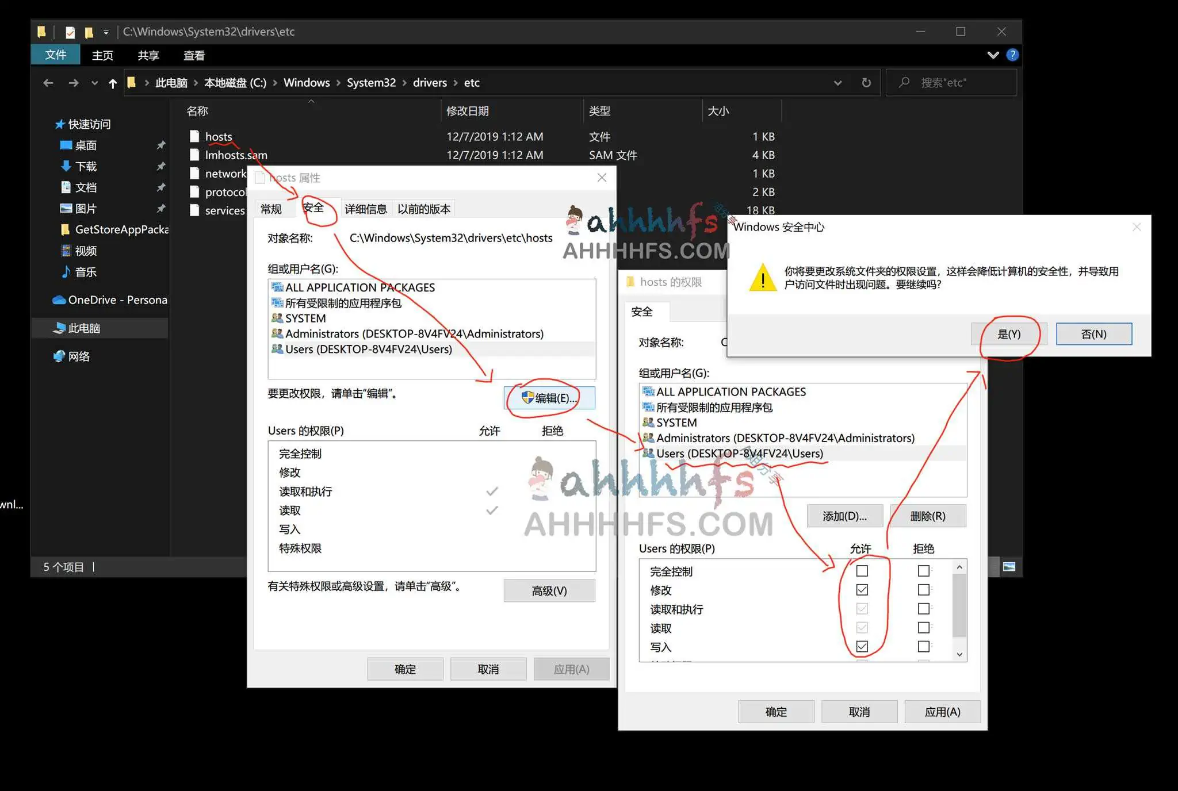Click the refresh icon in the address bar
This screenshot has width=1178, height=791.
coord(866,82)
